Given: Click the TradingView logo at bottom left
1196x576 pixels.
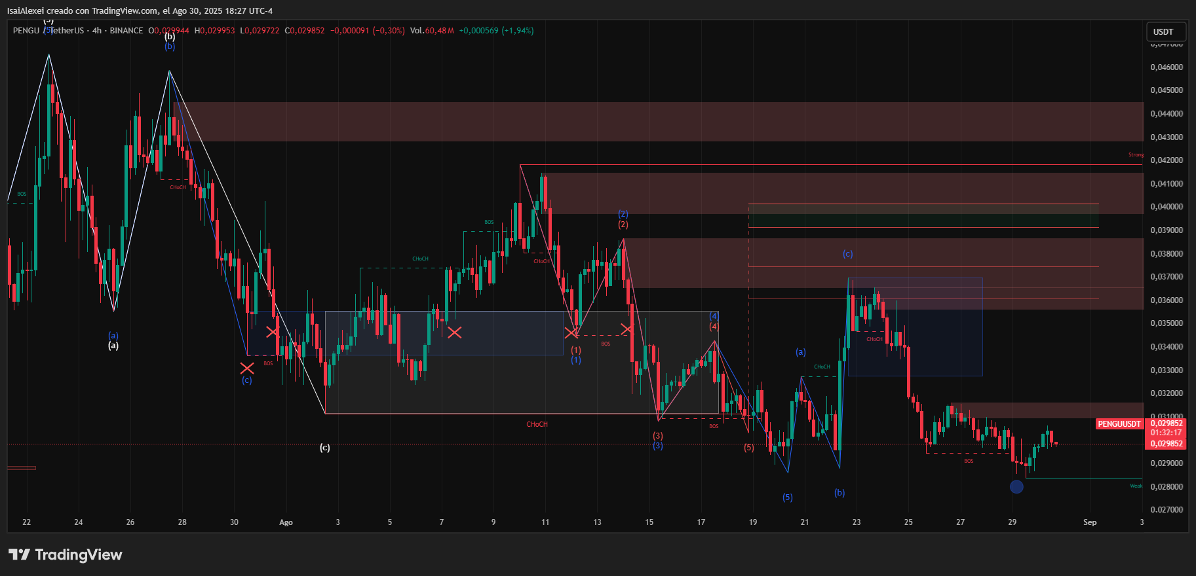Looking at the screenshot, I should tap(66, 555).
